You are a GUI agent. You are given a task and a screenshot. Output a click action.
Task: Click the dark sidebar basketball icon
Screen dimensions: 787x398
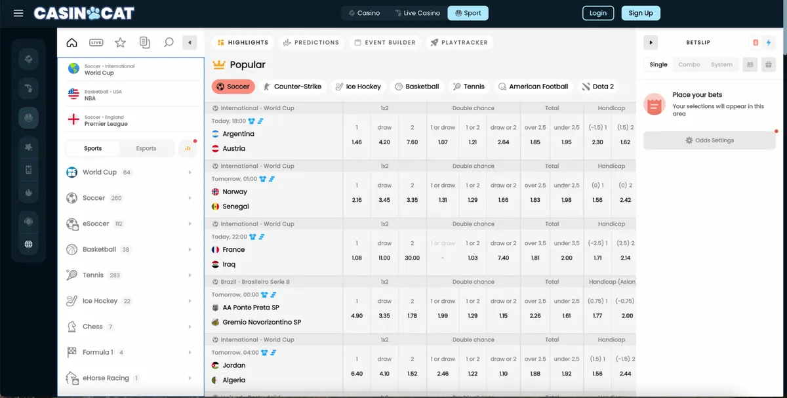coord(28,118)
